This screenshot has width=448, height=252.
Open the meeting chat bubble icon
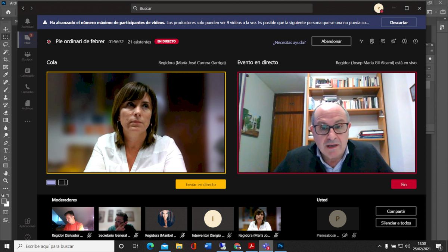(x=383, y=41)
